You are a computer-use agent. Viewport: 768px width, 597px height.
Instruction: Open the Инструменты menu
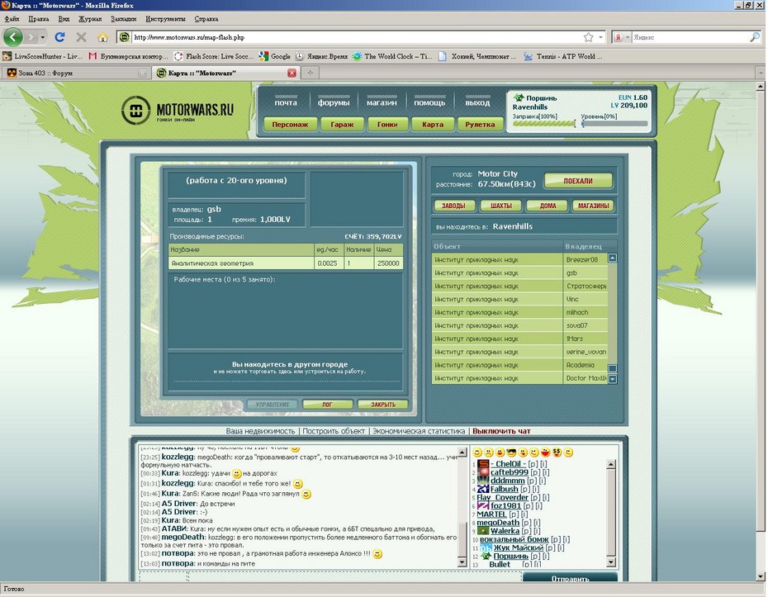pos(165,19)
